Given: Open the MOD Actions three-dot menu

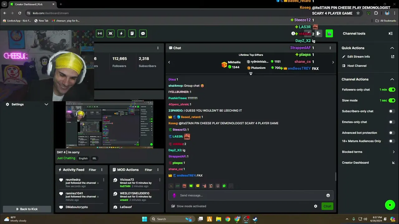Looking at the screenshot, I should tap(158, 170).
